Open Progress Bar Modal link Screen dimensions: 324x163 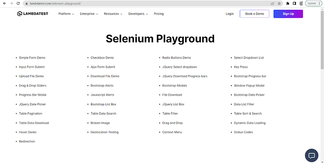[33, 95]
